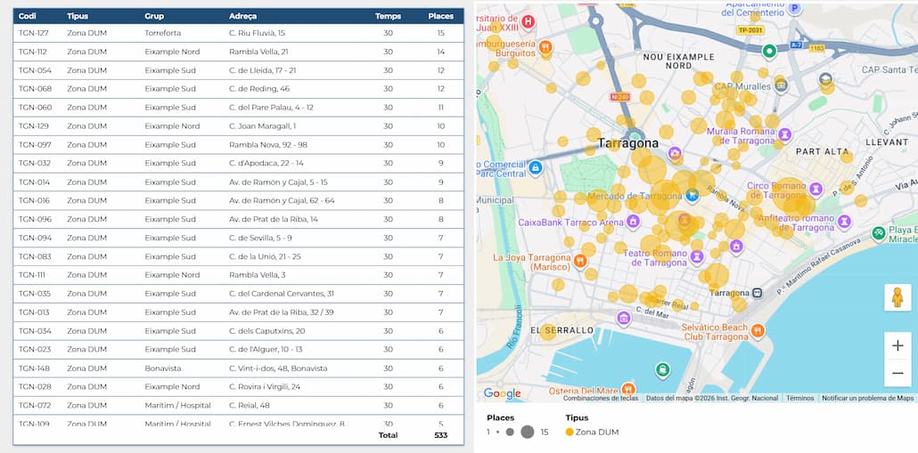The width and height of the screenshot is (918, 453).
Task: Click the Google logo on the map
Action: click(x=502, y=393)
